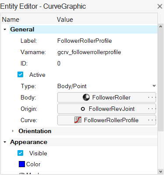Click the Curve: field label
This screenshot has height=175, width=164.
point(29,120)
